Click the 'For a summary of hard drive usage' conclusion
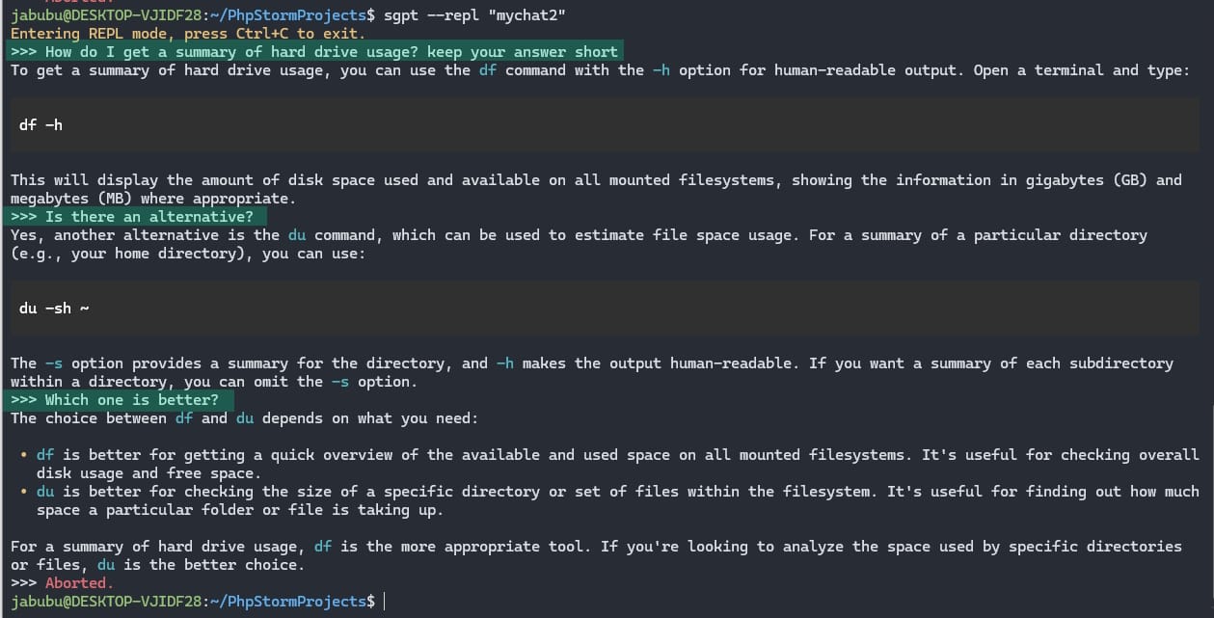The width and height of the screenshot is (1214, 618). click(595, 555)
